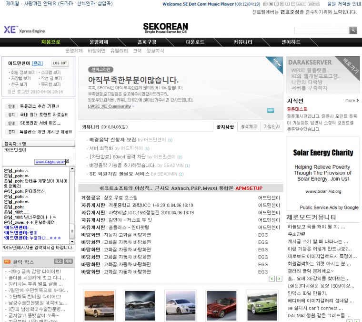Go to previous page with green left arrow
Image resolution: width=362 pixels, height=322 pixels.
[x=271, y=279]
